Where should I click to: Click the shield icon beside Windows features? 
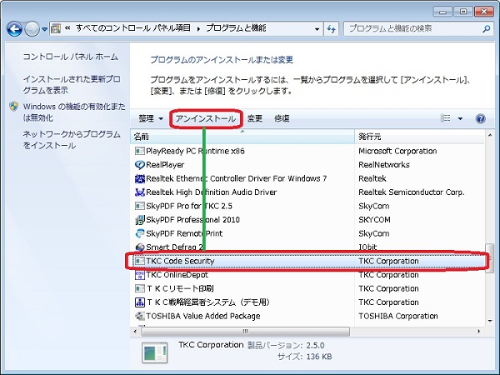point(13,107)
